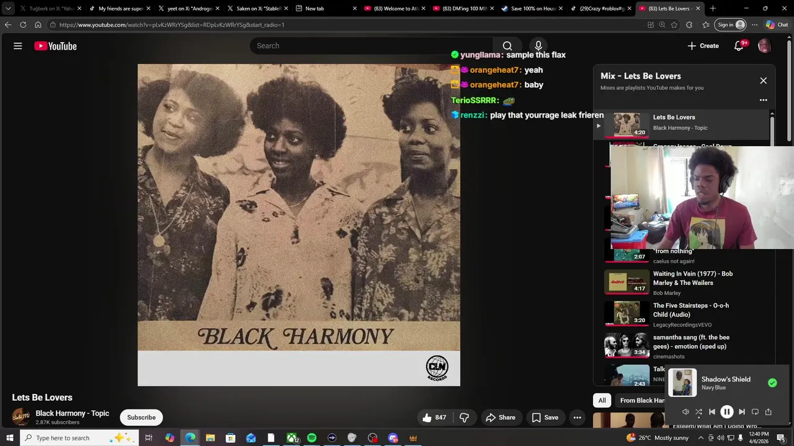Switch to the 'My friends are super' tab
794x446 pixels.
click(x=120, y=9)
